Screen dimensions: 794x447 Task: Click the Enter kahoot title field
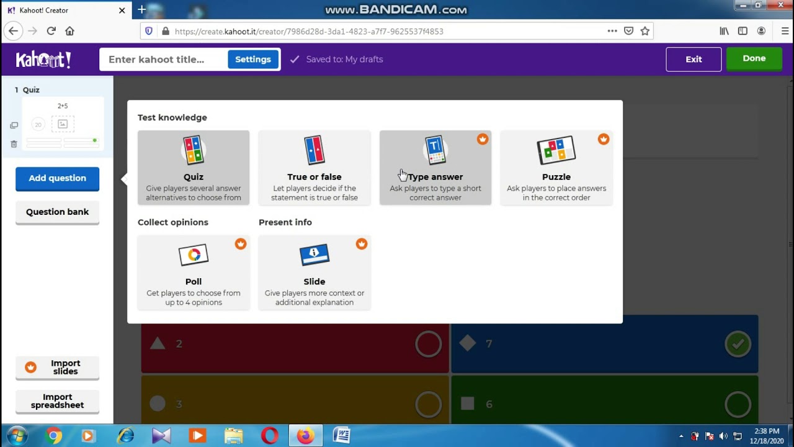[x=164, y=60]
